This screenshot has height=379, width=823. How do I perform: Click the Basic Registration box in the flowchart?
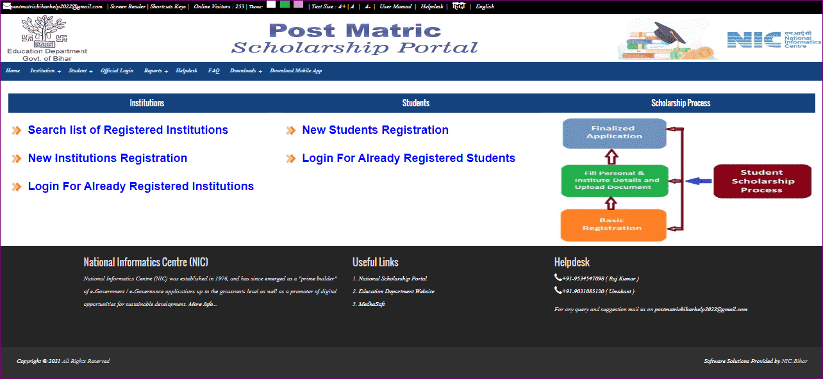[x=613, y=224]
